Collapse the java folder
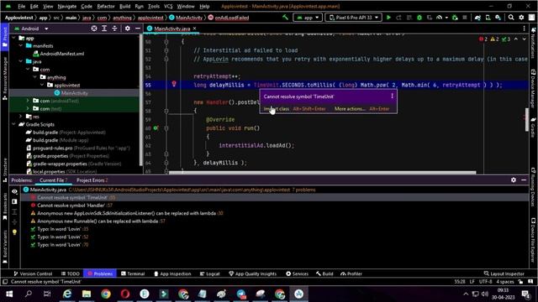 tap(20, 61)
